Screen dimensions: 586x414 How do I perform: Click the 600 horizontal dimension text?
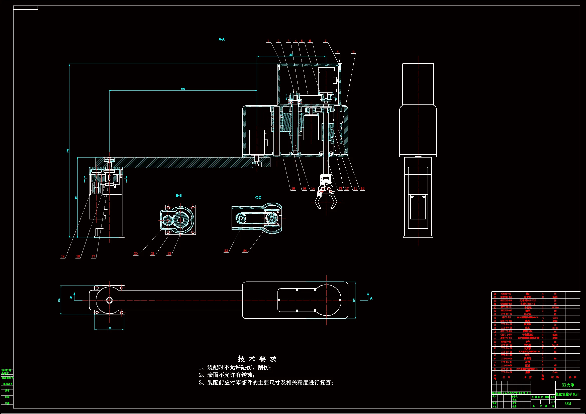pos(183,89)
